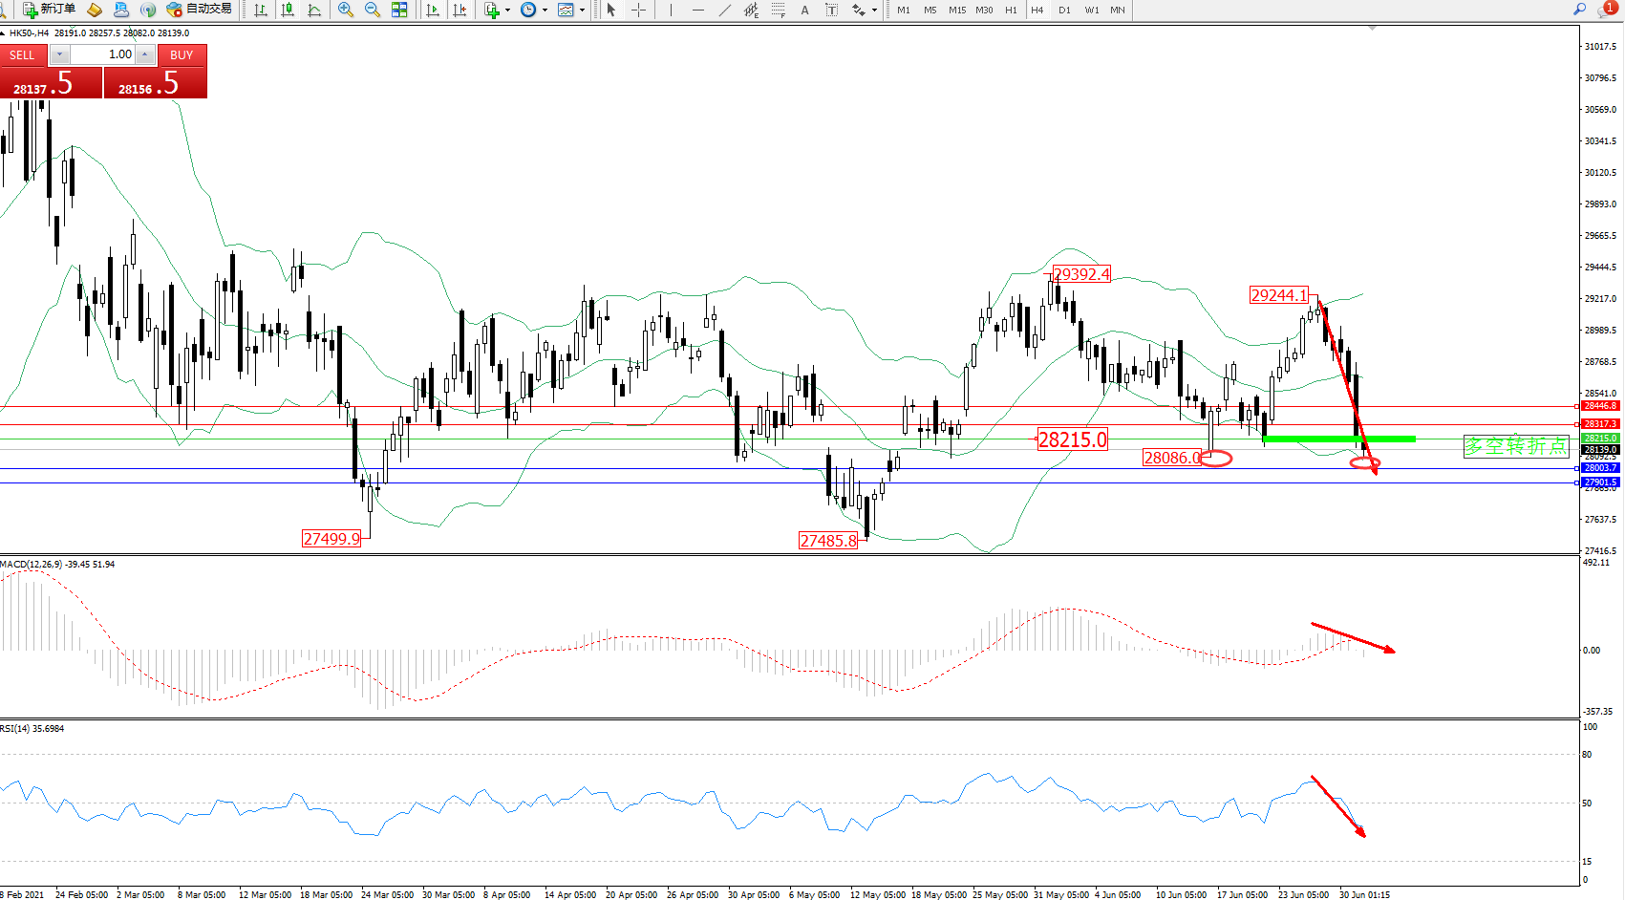
Task: Expand the periodicity clock dropdown
Action: coord(545,11)
